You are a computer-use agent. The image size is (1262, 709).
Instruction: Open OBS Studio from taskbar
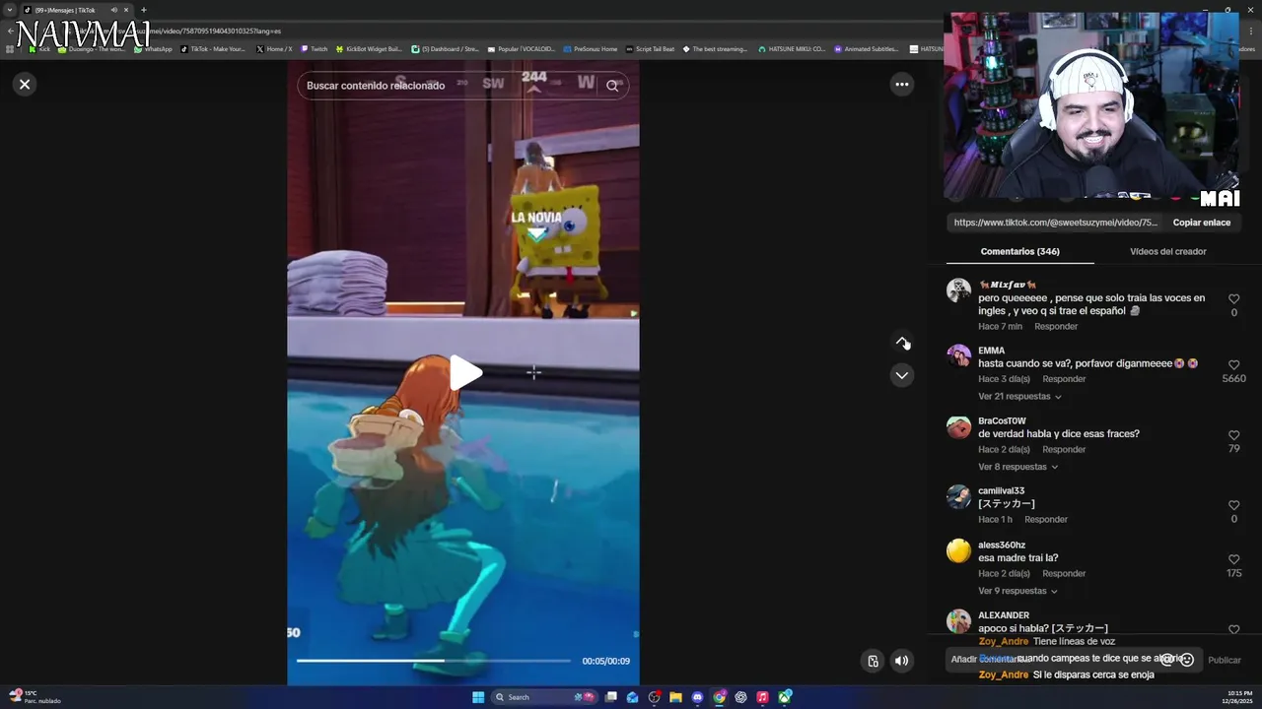655,697
